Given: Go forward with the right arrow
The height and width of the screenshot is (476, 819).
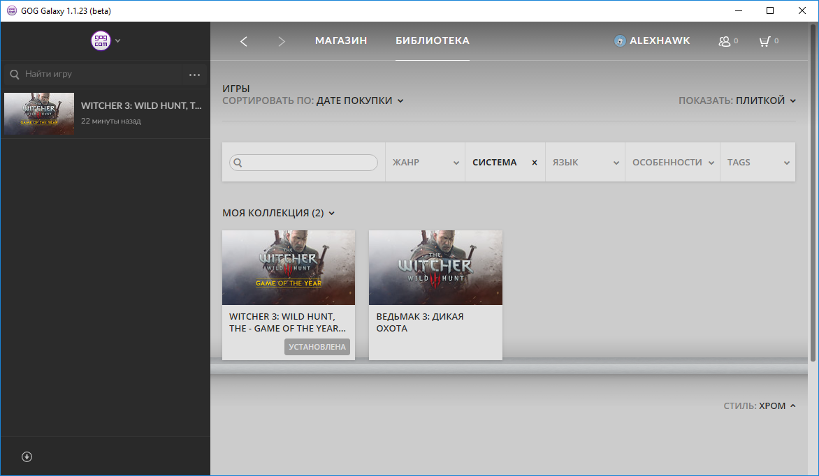Looking at the screenshot, I should [x=282, y=41].
